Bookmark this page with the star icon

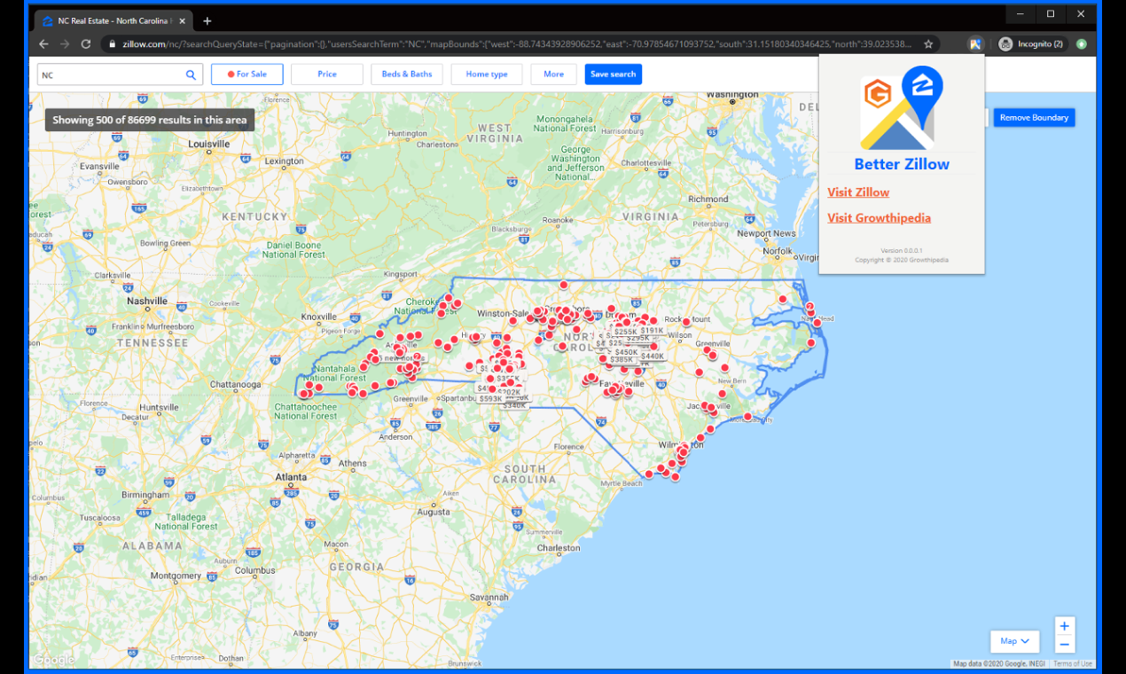click(x=928, y=43)
